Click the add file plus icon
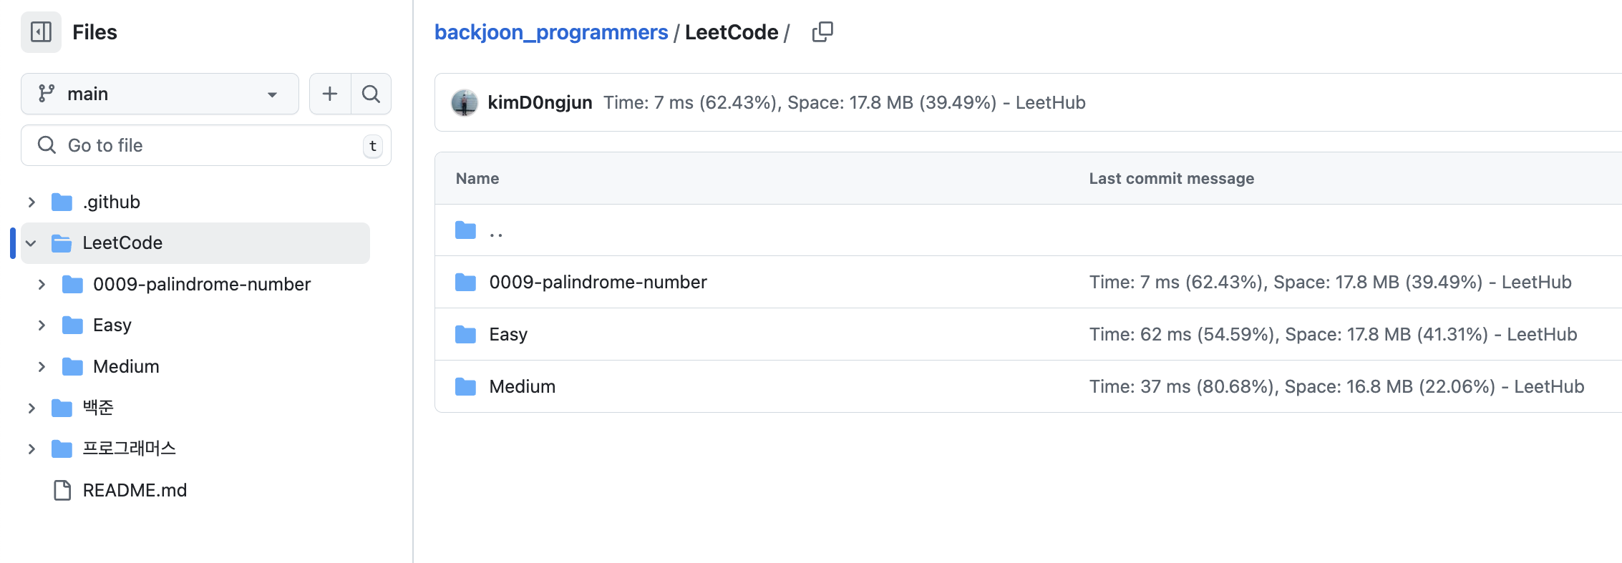Viewport: 1622px width, 563px height. (x=330, y=94)
